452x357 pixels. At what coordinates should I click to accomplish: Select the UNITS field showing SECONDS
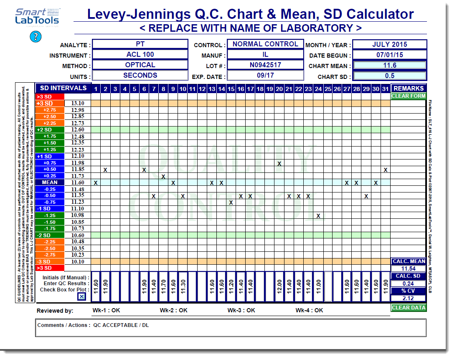click(x=140, y=76)
